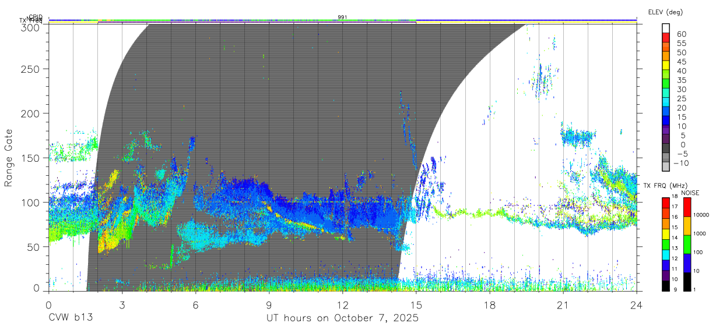Click the blue 15–20 segment of the ELEV bar
Image resolution: width=716 pixels, height=330 pixels.
666,112
